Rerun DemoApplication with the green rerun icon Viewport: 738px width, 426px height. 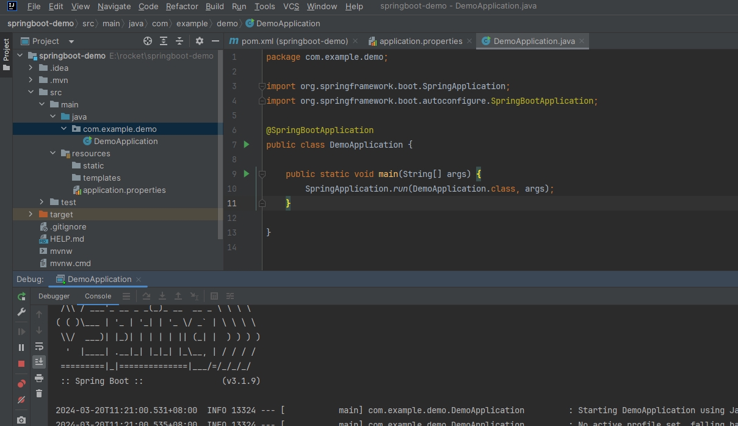tap(21, 297)
